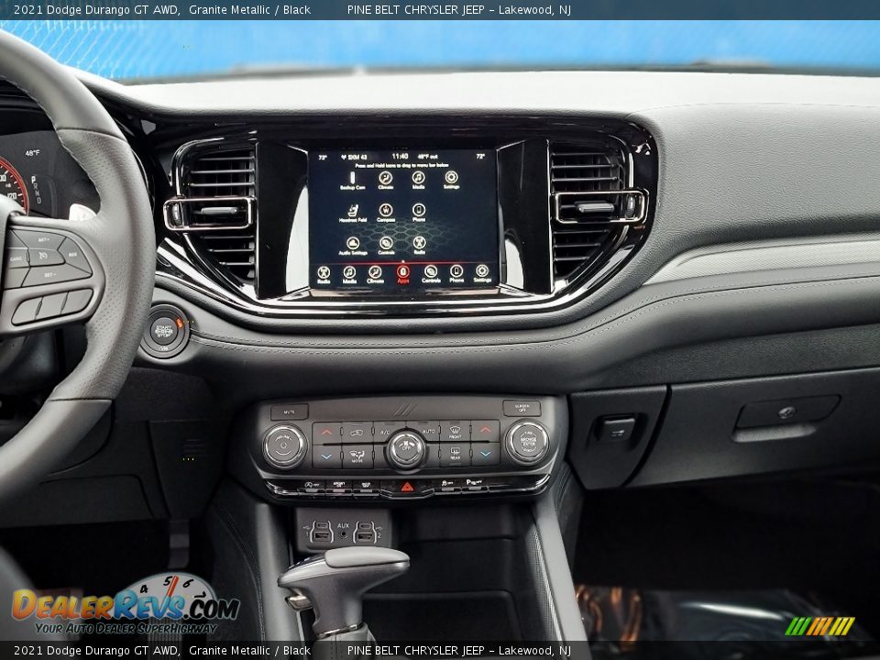The width and height of the screenshot is (880, 660).
Task: Open the Audio Settings app
Action: click(x=352, y=246)
